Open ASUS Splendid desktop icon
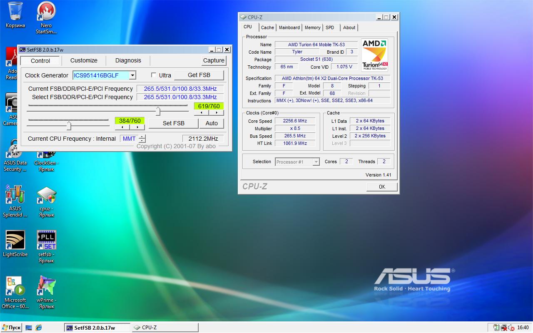 point(15,201)
